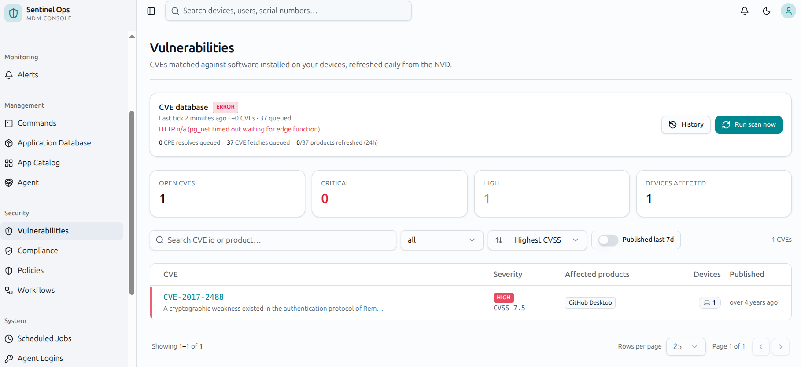This screenshot has height=367, width=801.
Task: Open Agent Logins page
Action: [62, 359]
